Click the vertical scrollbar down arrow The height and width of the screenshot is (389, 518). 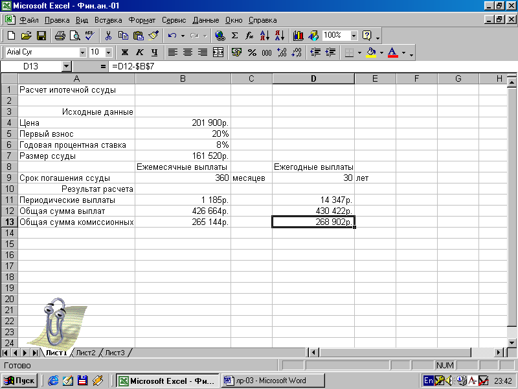[512, 343]
